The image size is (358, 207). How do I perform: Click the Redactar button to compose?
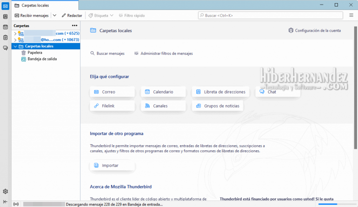pyautogui.click(x=71, y=15)
